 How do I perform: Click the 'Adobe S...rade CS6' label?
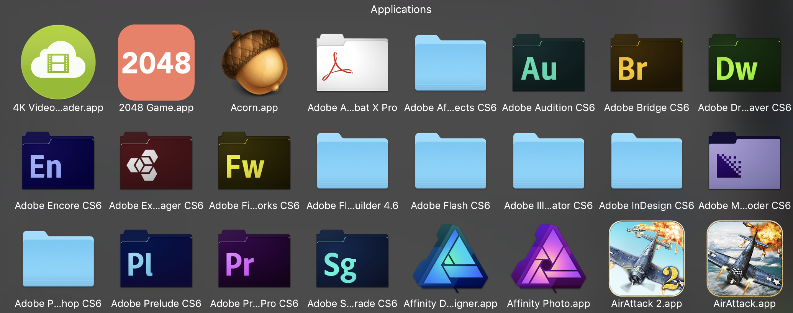pyautogui.click(x=352, y=304)
